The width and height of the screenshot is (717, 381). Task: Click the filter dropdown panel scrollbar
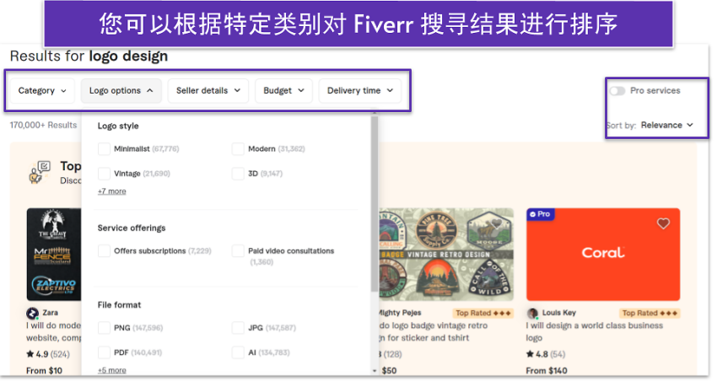(x=375, y=203)
